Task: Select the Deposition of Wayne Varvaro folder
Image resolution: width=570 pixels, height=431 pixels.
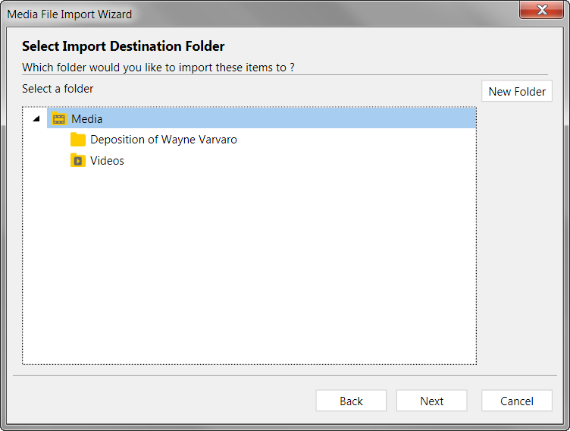Action: (164, 140)
